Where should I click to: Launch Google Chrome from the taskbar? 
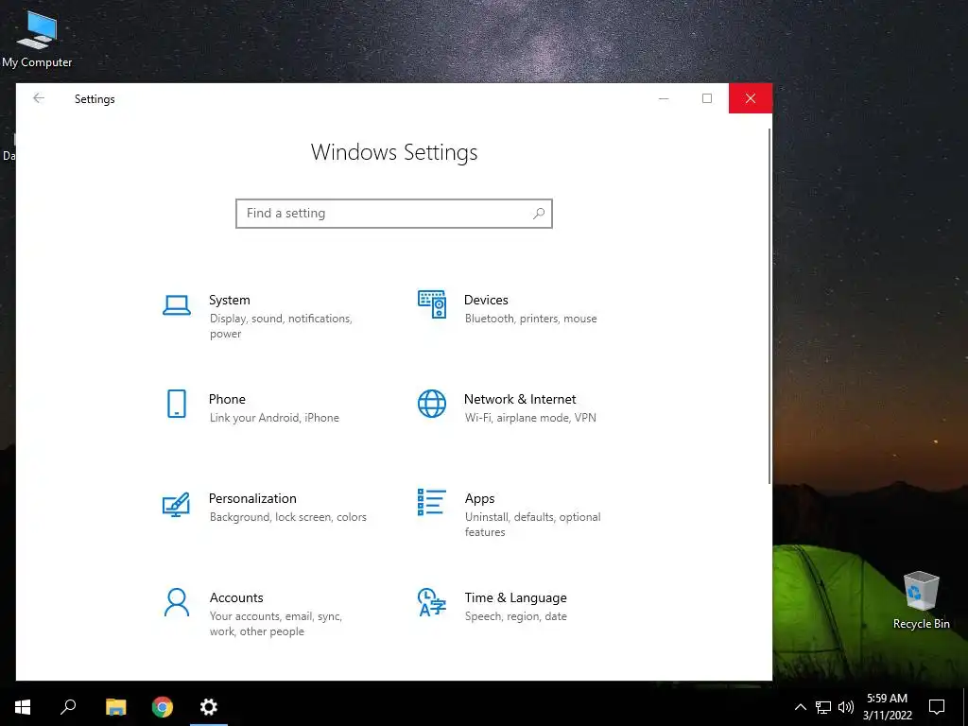pyautogui.click(x=163, y=707)
